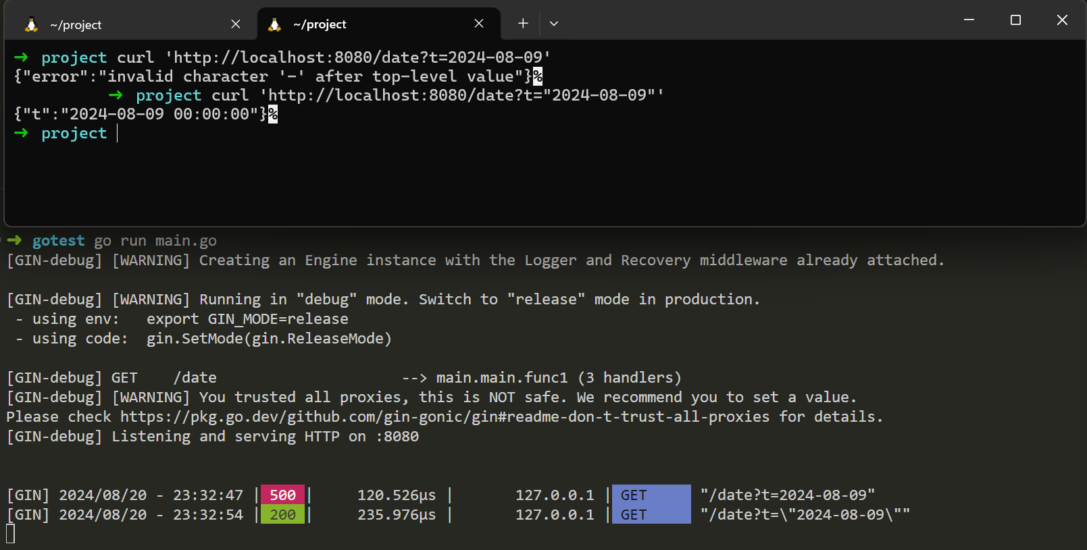Screen dimensions: 1087x550
Task: Close the second ~/project tab
Action: click(479, 24)
